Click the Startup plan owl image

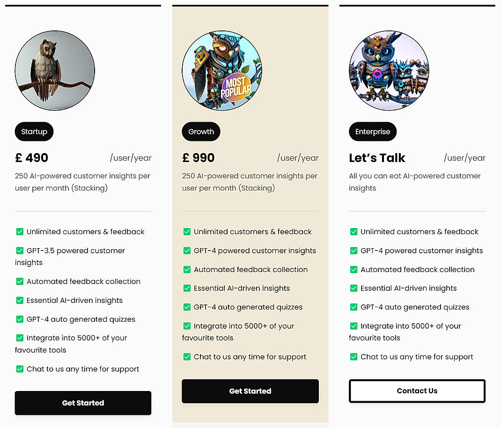coord(54,70)
